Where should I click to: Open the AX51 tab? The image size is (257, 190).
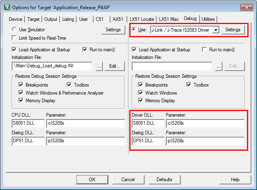point(118,19)
